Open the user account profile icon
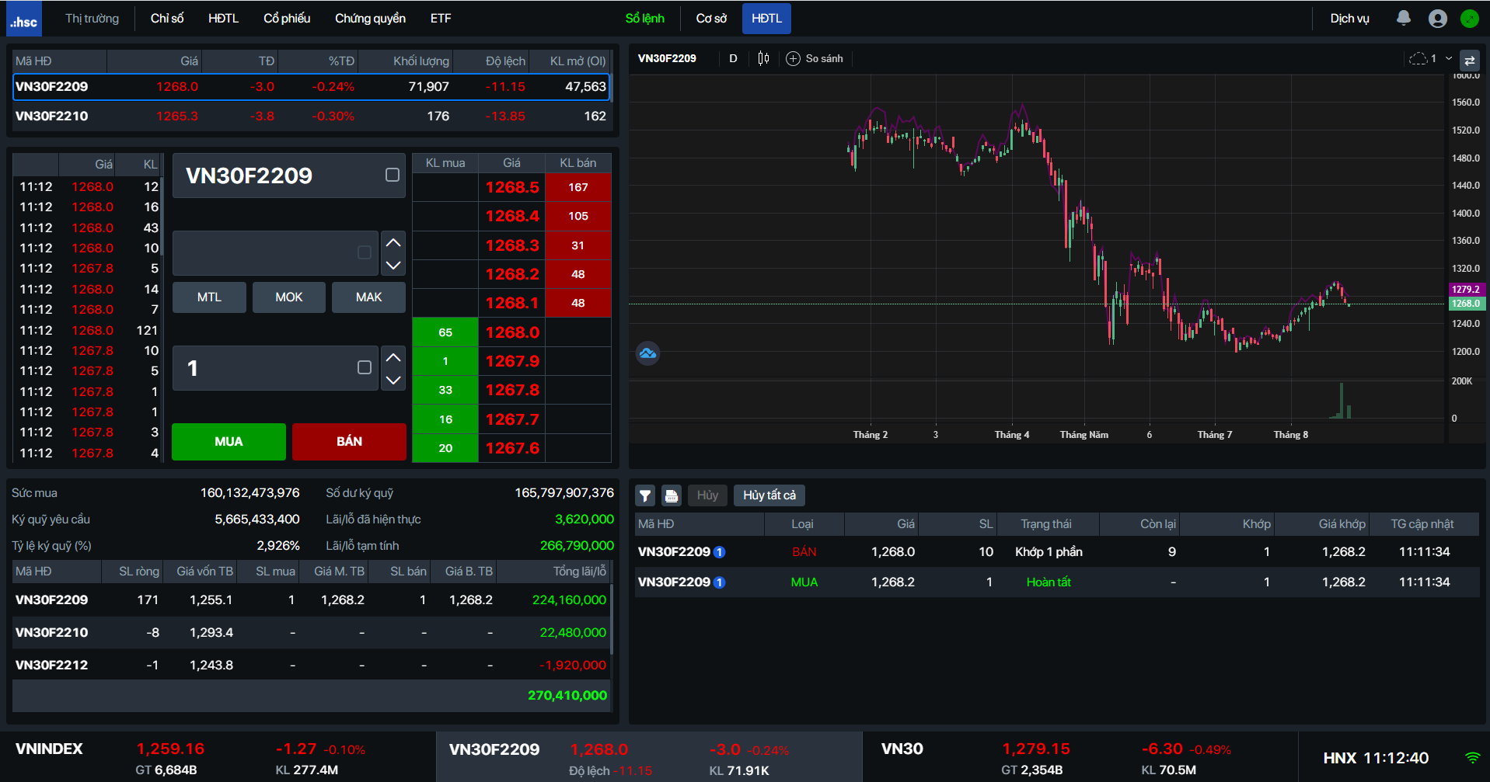 click(x=1437, y=19)
